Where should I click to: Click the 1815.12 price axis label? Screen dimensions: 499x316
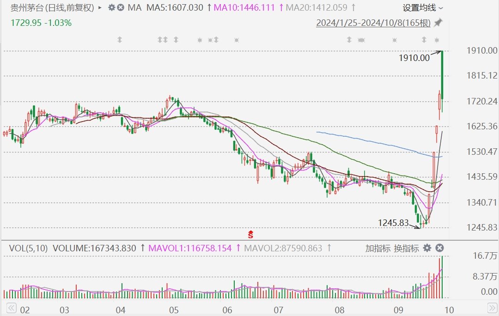482,76
